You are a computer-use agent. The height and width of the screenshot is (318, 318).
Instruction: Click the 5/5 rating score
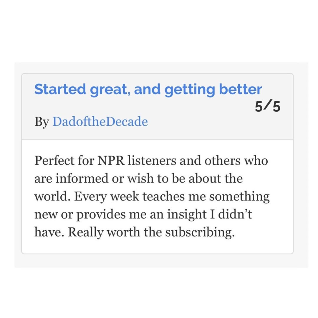click(x=267, y=107)
